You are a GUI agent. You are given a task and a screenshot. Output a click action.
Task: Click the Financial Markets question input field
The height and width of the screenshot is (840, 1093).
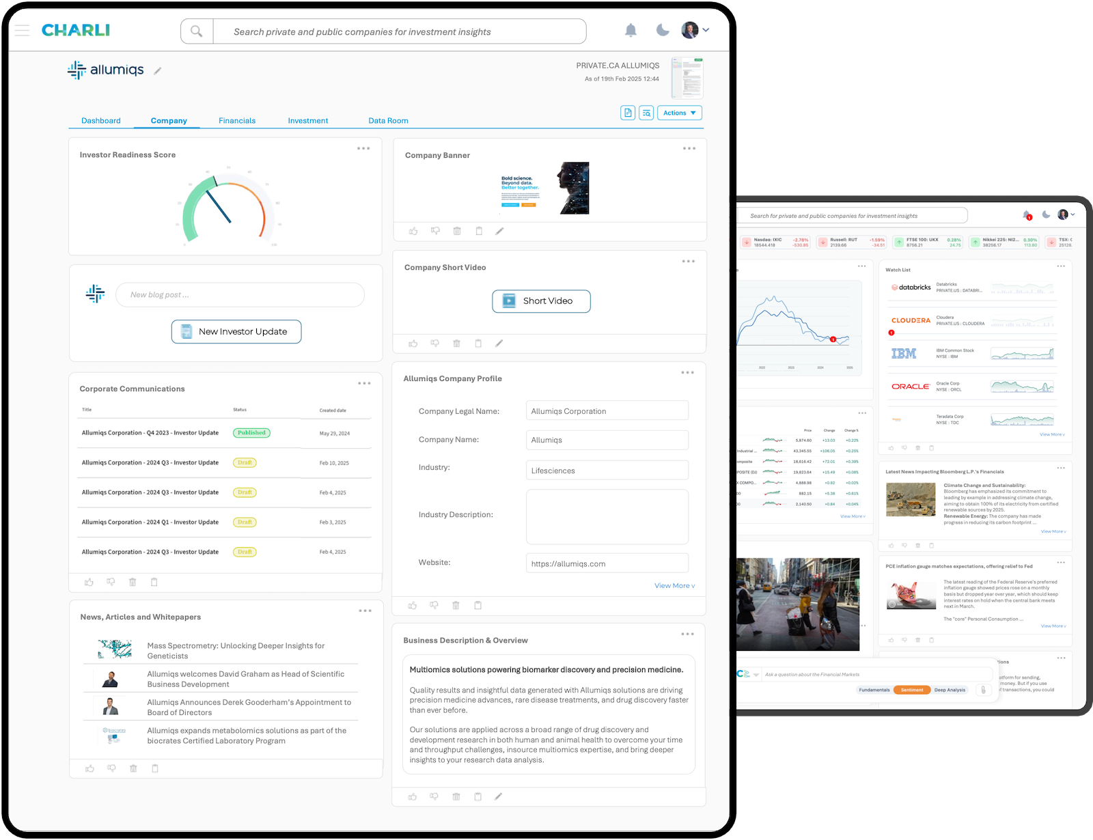pos(878,675)
